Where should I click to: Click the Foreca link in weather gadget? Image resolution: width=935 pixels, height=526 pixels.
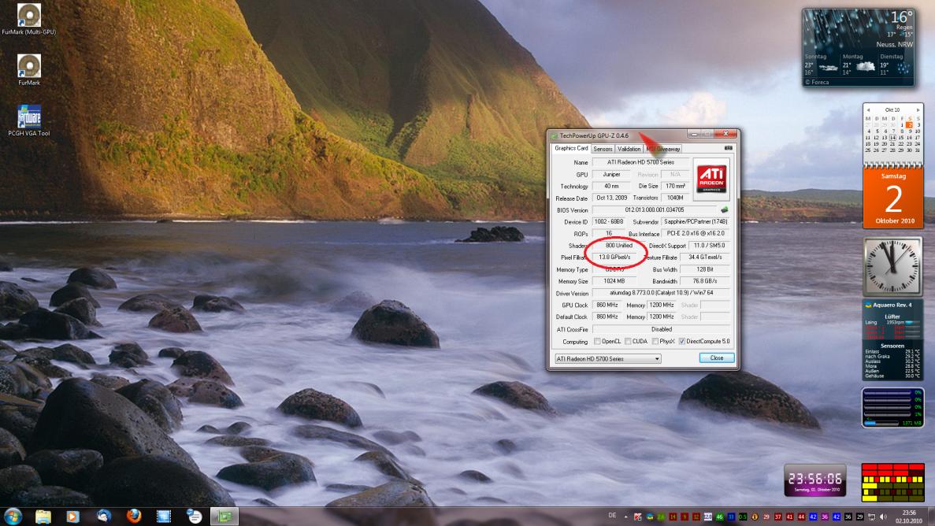(817, 83)
